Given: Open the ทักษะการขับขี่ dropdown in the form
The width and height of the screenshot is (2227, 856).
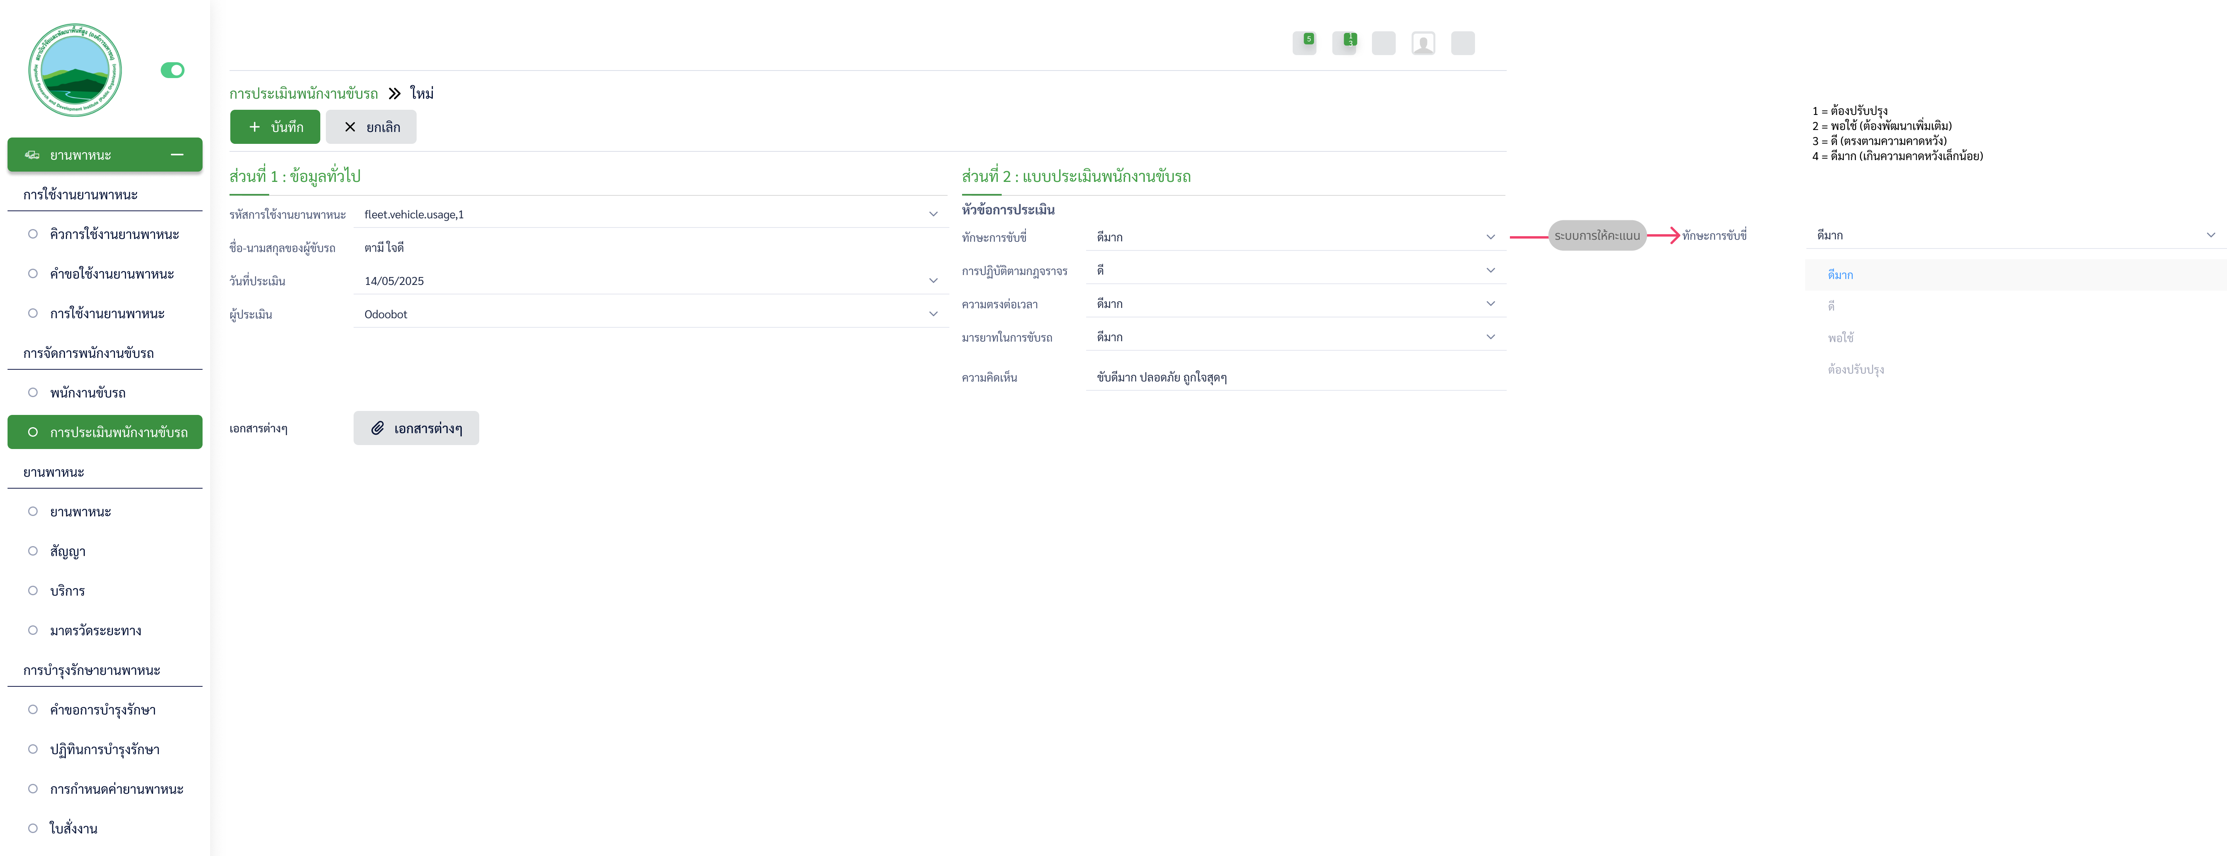Looking at the screenshot, I should click(x=1294, y=237).
